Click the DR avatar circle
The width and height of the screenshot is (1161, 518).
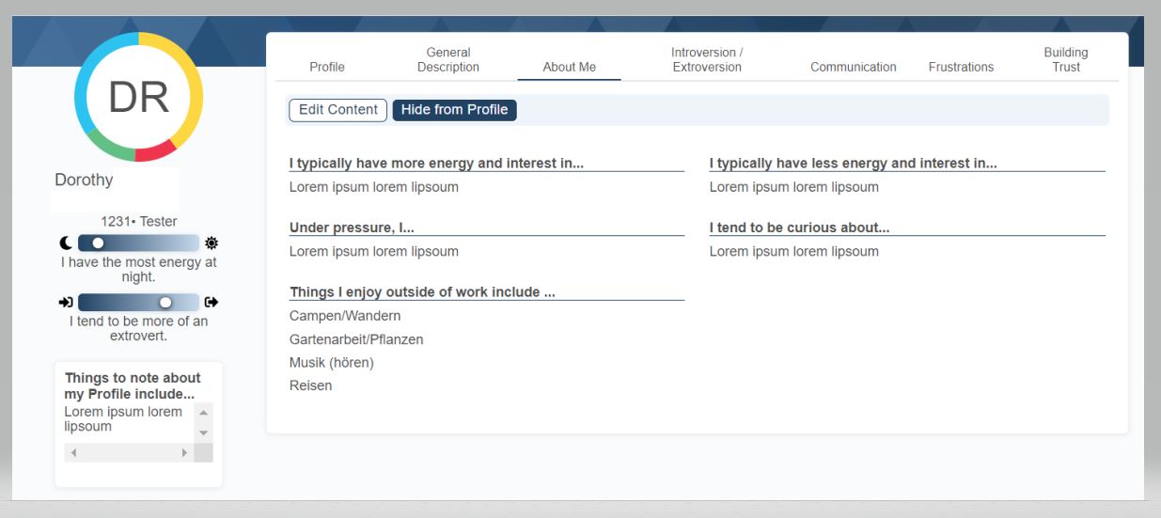click(x=139, y=97)
